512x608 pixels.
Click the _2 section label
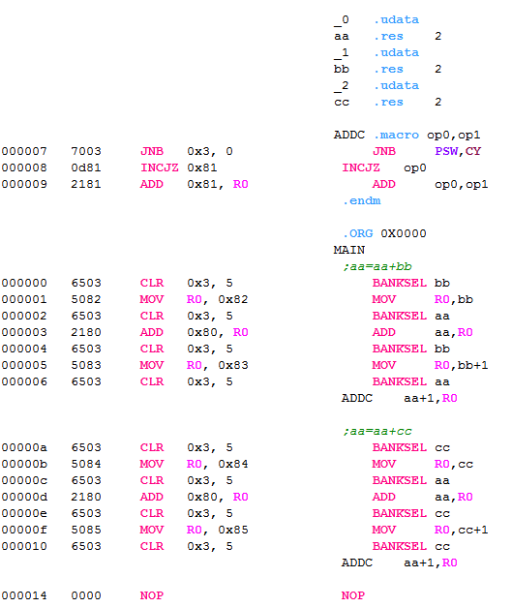[x=342, y=86]
